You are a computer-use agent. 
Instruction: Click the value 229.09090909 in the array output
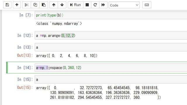click(x=146, y=93)
